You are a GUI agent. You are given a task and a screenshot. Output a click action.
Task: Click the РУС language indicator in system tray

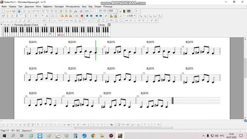pyautogui.click(x=222, y=136)
